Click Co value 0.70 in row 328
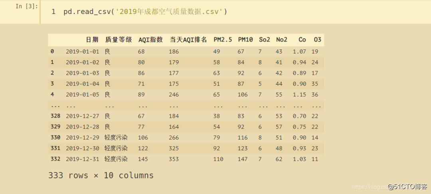 click(x=299, y=116)
